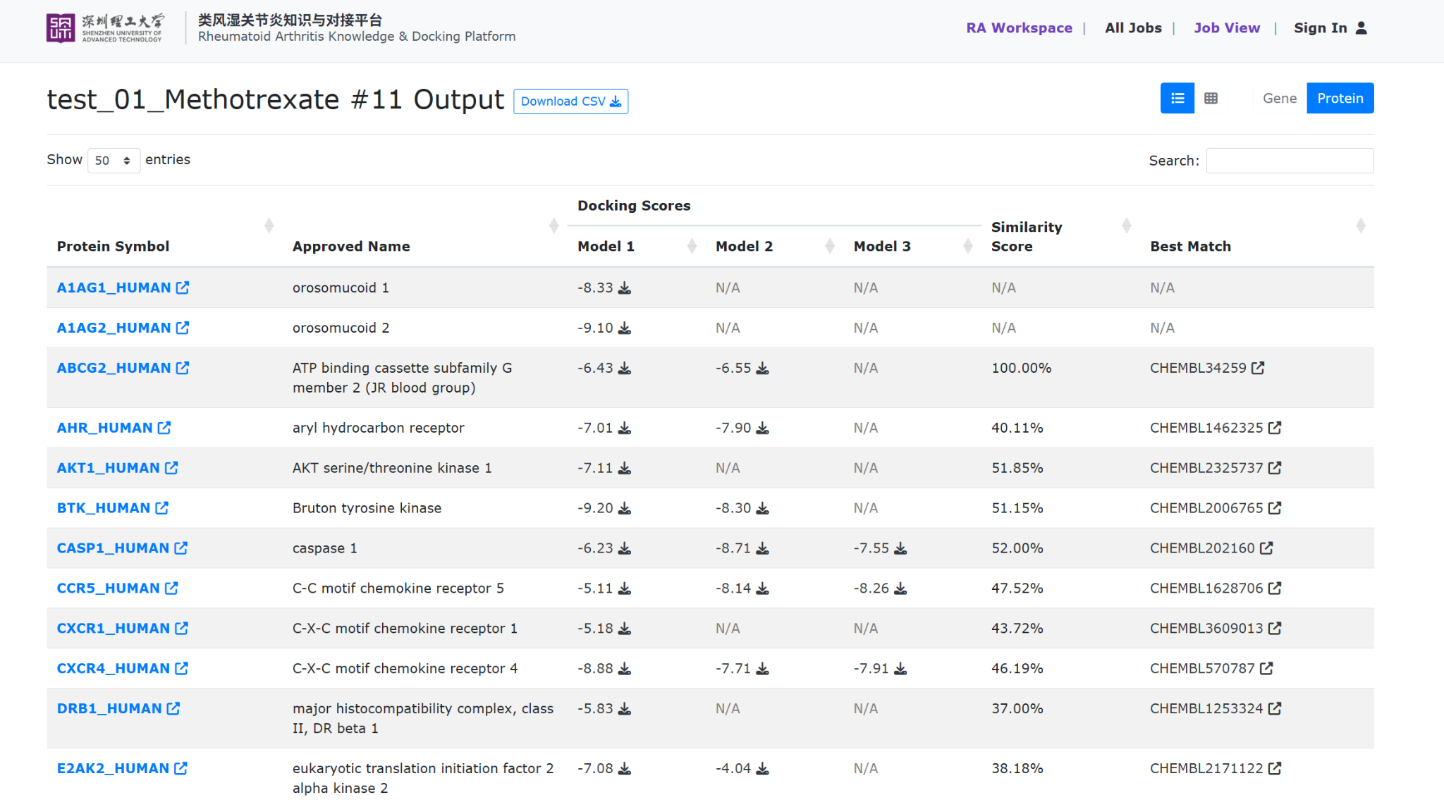Download Model 1 result for CXCR4_HUMAN
This screenshot has width=1444, height=802.
pyautogui.click(x=625, y=670)
